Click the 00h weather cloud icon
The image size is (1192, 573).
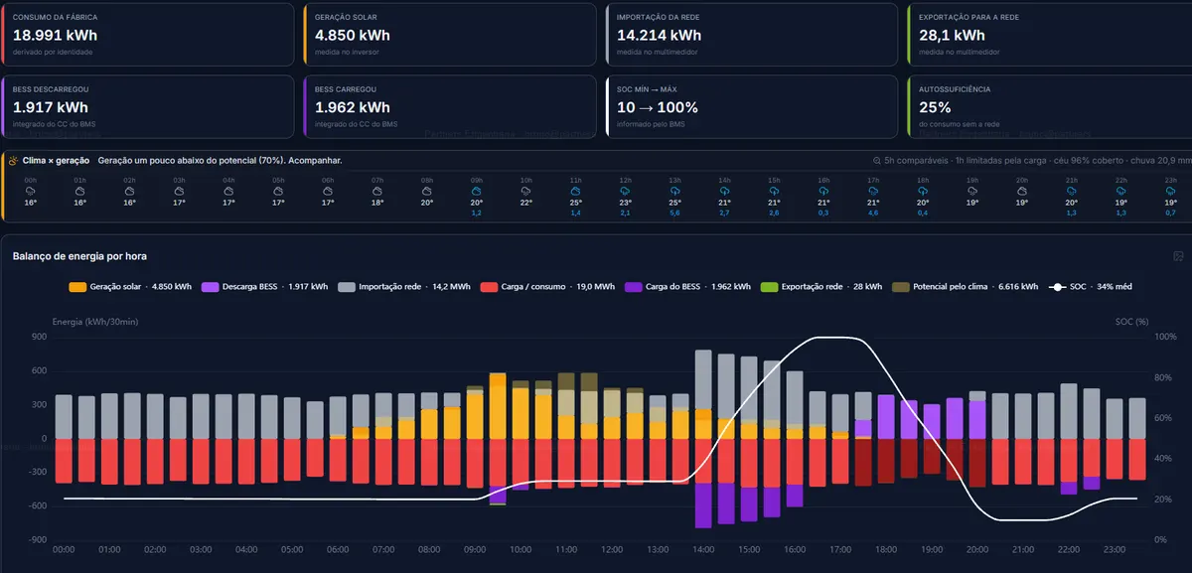tap(31, 191)
